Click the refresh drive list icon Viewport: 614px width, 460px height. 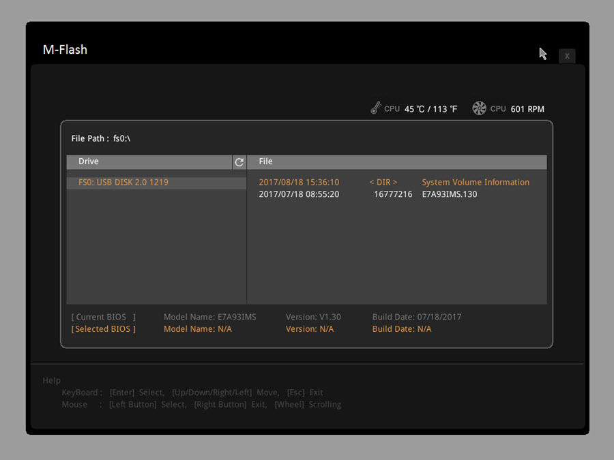point(239,162)
